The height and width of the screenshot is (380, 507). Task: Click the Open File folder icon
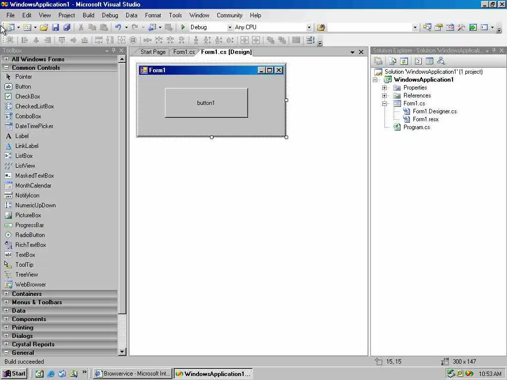(44, 28)
